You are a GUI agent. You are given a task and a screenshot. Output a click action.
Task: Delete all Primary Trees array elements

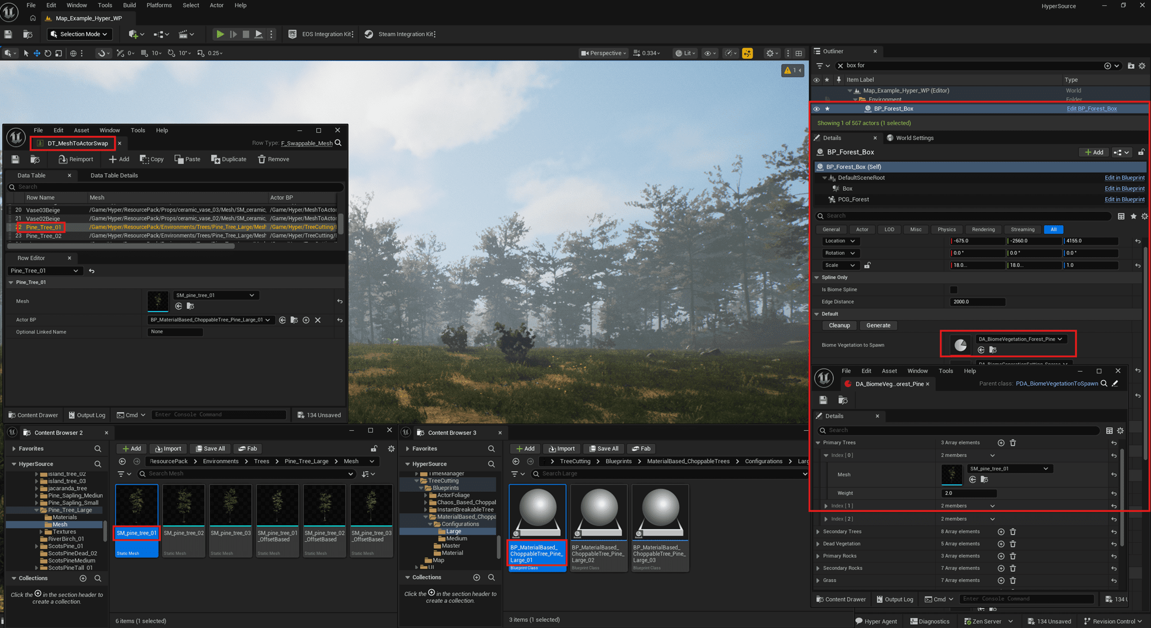(x=1013, y=443)
